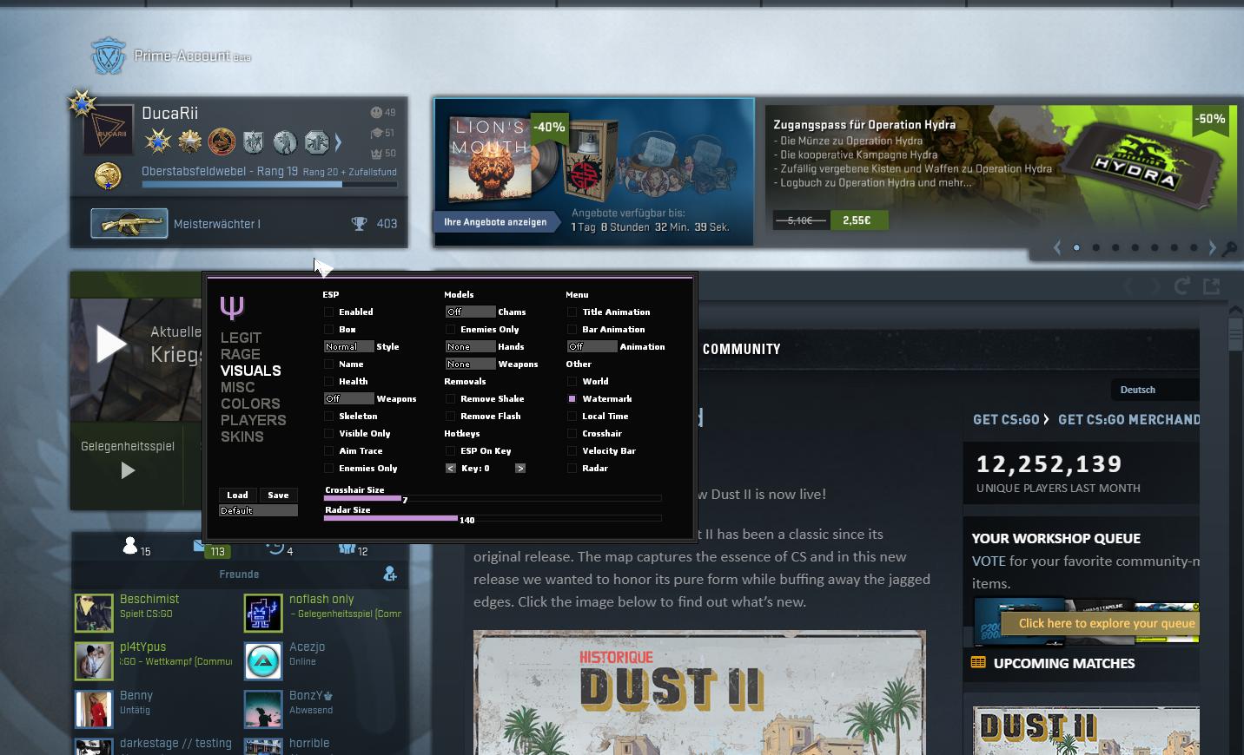Go to previous store carousel page arrow

pos(1057,248)
